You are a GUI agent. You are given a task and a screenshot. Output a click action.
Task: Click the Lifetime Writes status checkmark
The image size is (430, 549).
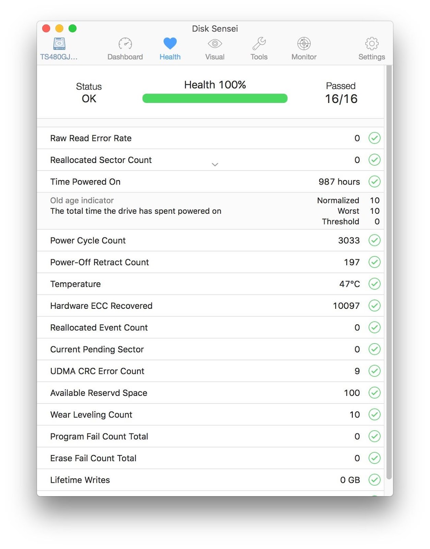pyautogui.click(x=374, y=480)
